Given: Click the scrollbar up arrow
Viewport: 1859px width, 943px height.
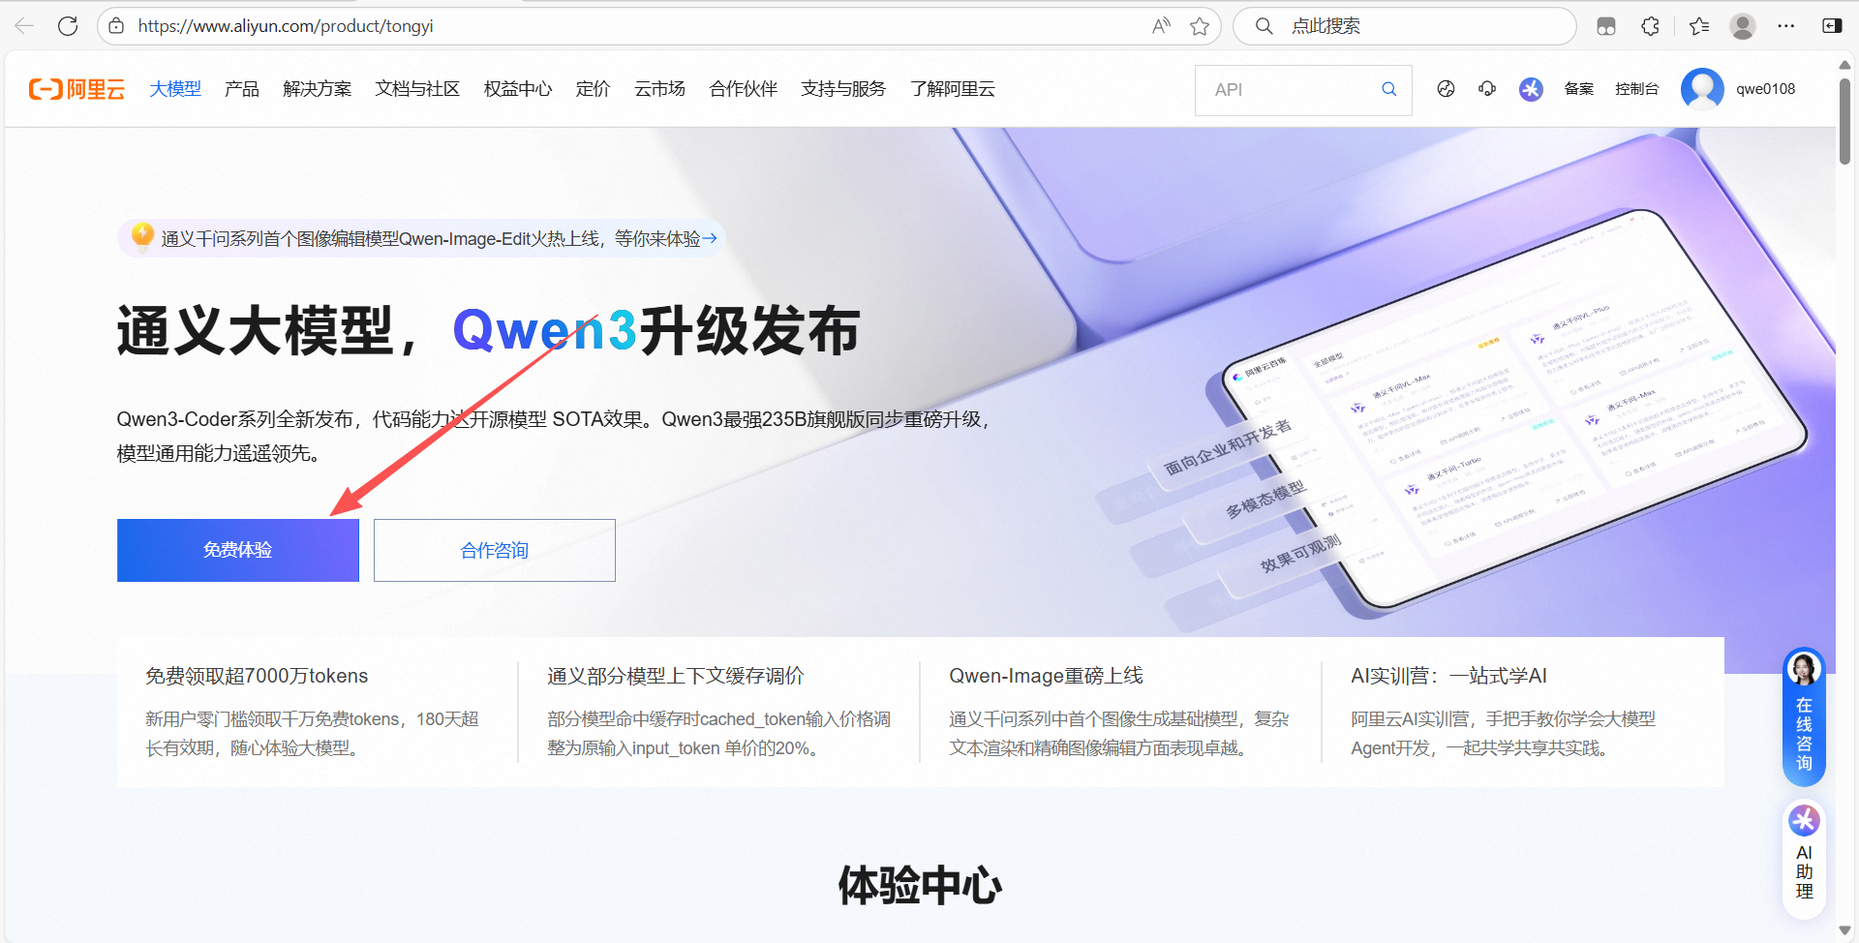Looking at the screenshot, I should point(1845,64).
